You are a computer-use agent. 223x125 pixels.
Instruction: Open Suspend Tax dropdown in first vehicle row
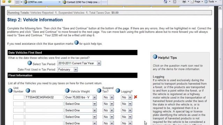pyautogui.click(x=108, y=97)
